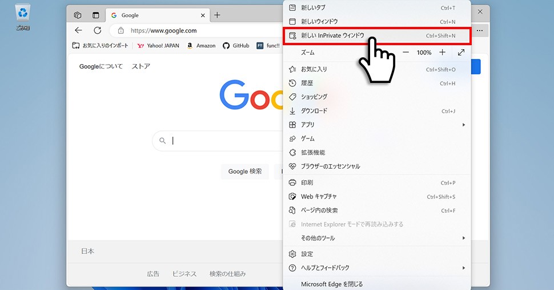Screen dimensions: 554x290
Task: Decrease zoom with the minus button
Action: coord(406,53)
